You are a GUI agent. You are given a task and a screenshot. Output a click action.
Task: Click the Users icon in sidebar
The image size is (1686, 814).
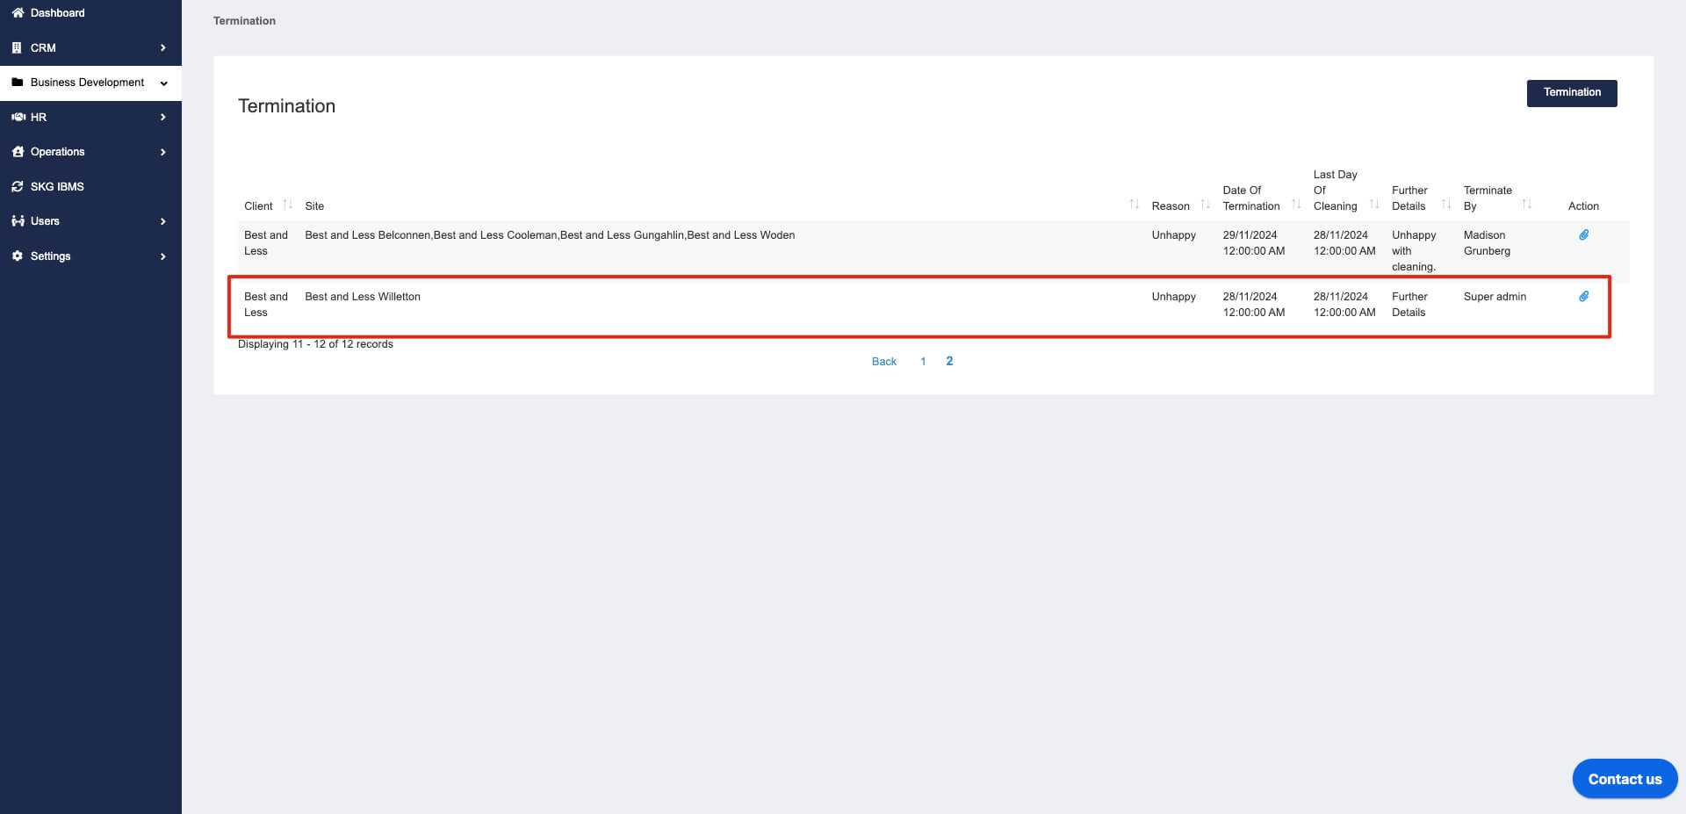click(x=18, y=221)
